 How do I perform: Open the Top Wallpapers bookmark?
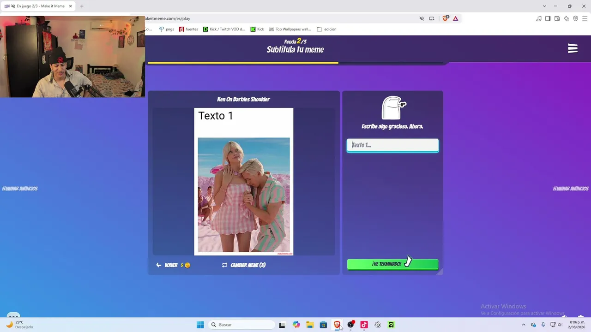290,29
